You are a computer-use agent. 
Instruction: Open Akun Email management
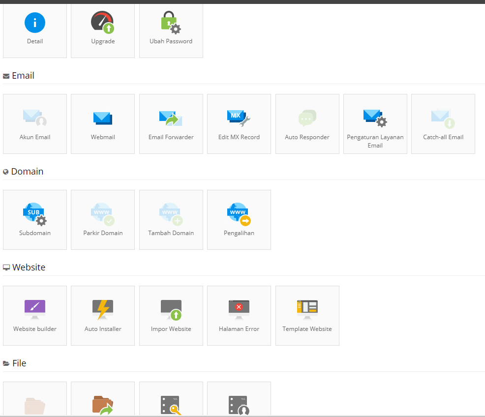pos(34,123)
